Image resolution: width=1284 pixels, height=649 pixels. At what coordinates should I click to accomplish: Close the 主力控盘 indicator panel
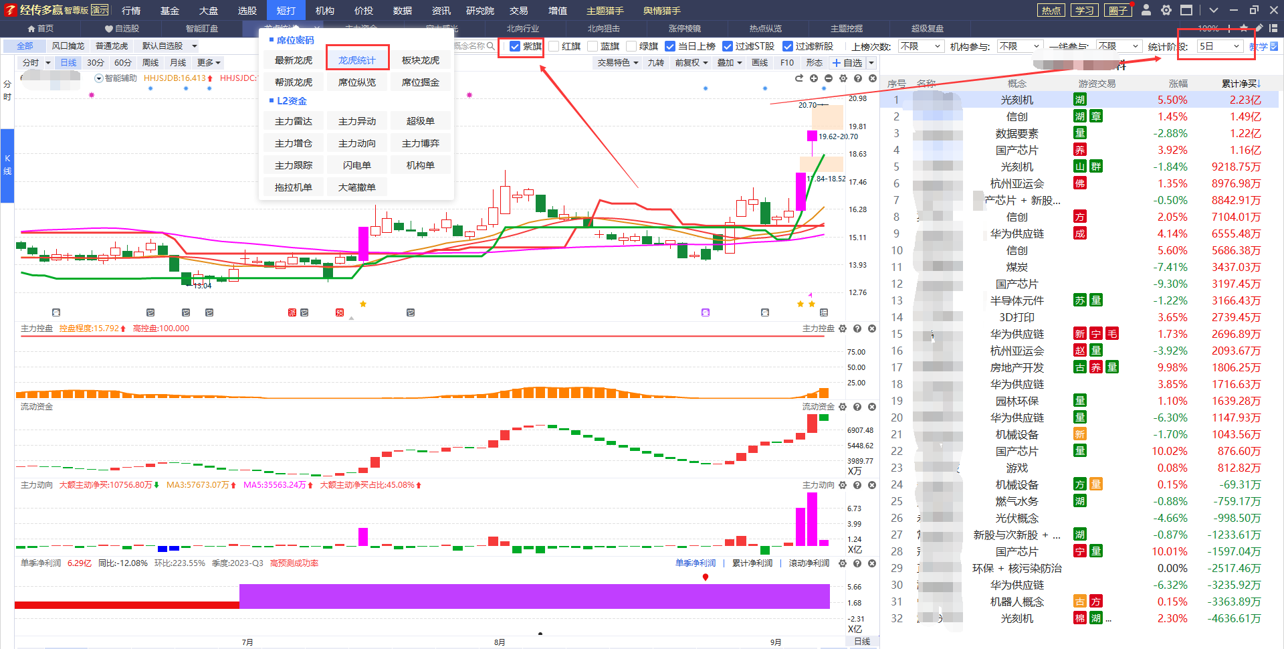(x=872, y=329)
